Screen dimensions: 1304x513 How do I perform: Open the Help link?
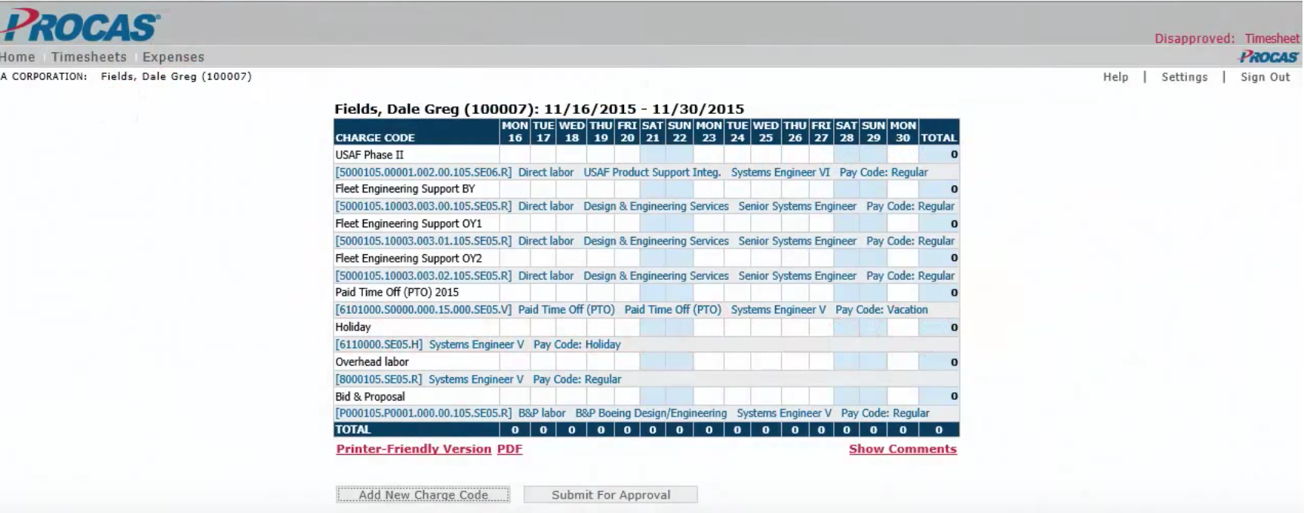point(1115,77)
